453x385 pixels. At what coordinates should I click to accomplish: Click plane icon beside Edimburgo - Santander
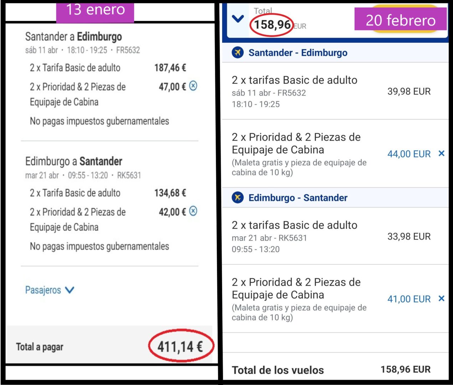[237, 197]
